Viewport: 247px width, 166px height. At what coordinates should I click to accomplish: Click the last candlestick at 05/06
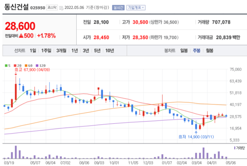click(226, 116)
